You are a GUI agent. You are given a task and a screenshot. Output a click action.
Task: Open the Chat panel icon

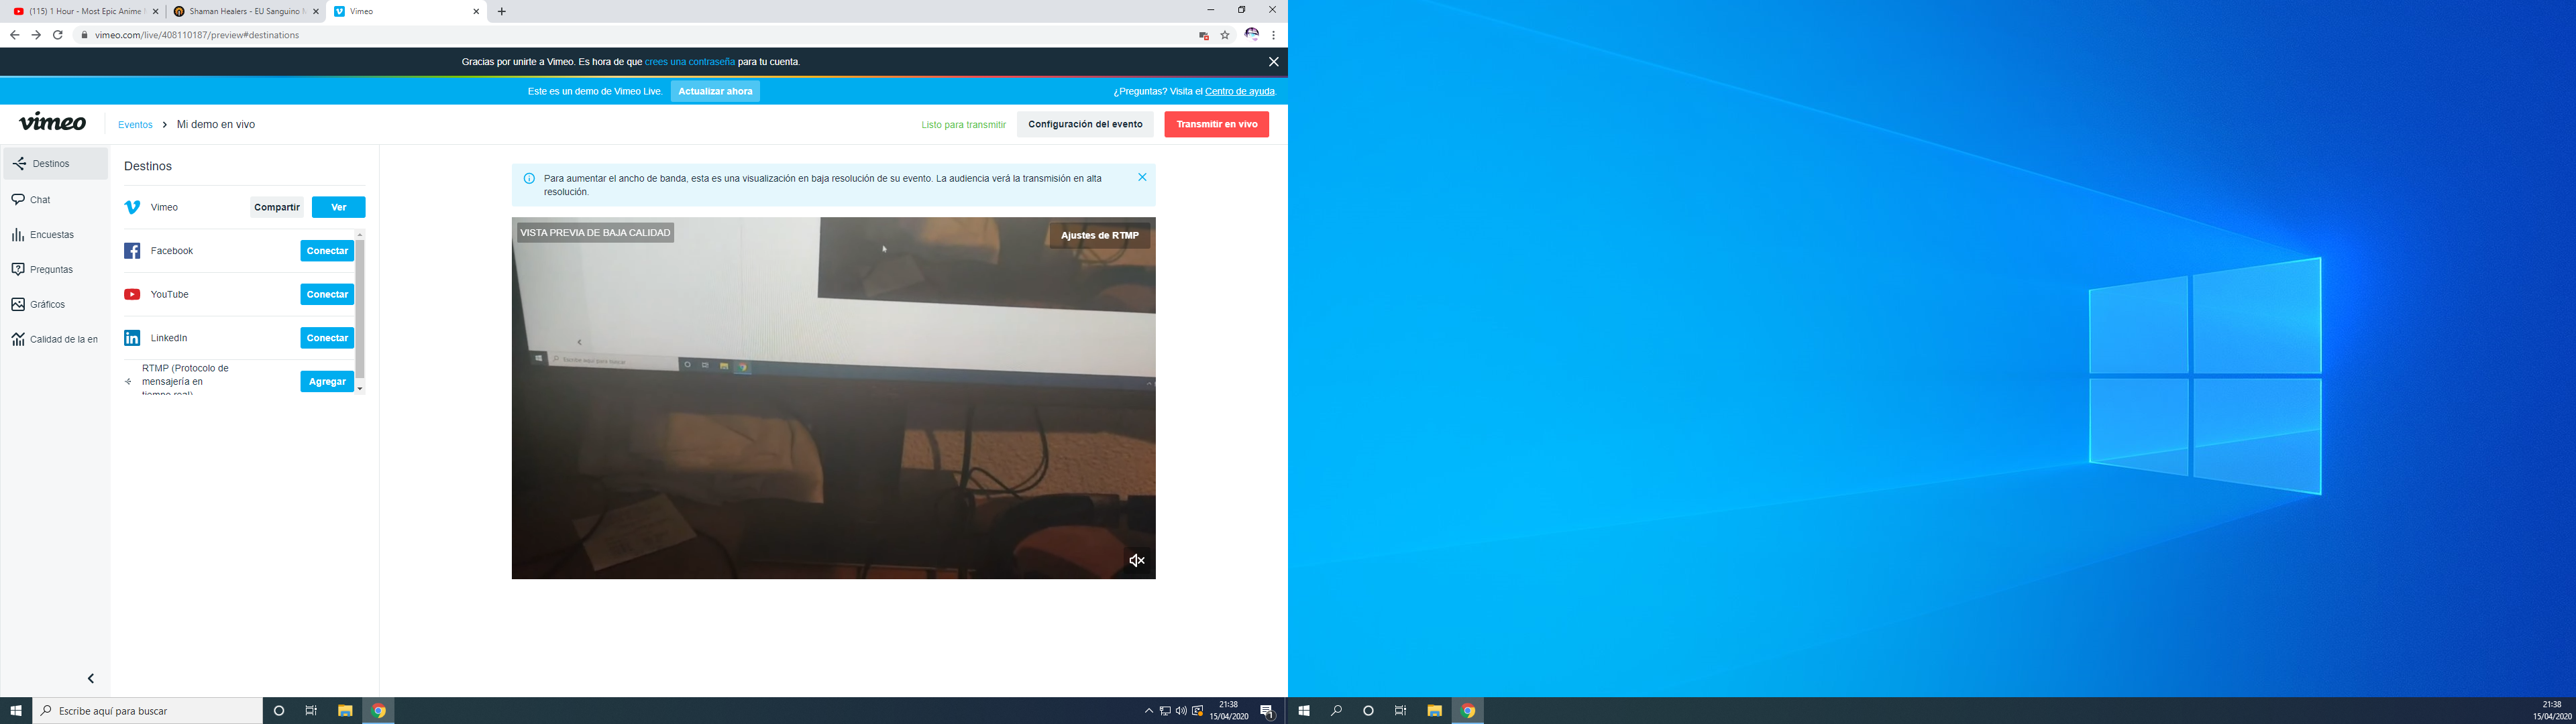tap(18, 199)
